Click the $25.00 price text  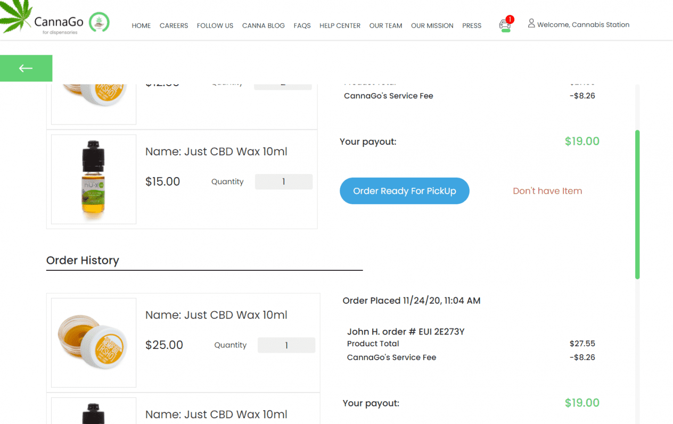point(164,345)
